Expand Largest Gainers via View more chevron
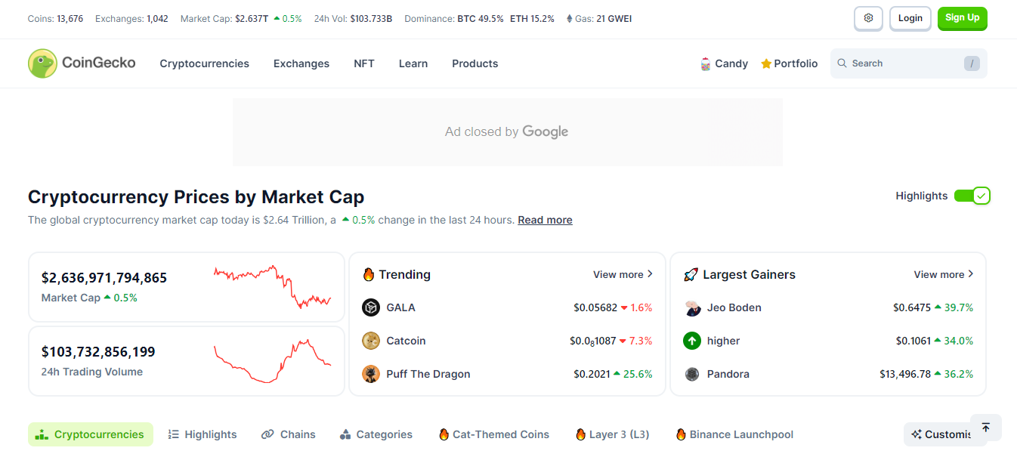The height and width of the screenshot is (454, 1017). (971, 274)
